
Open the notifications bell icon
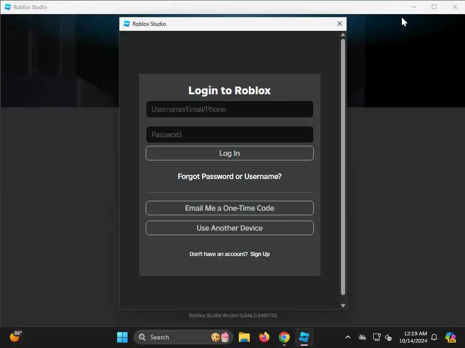(x=434, y=337)
